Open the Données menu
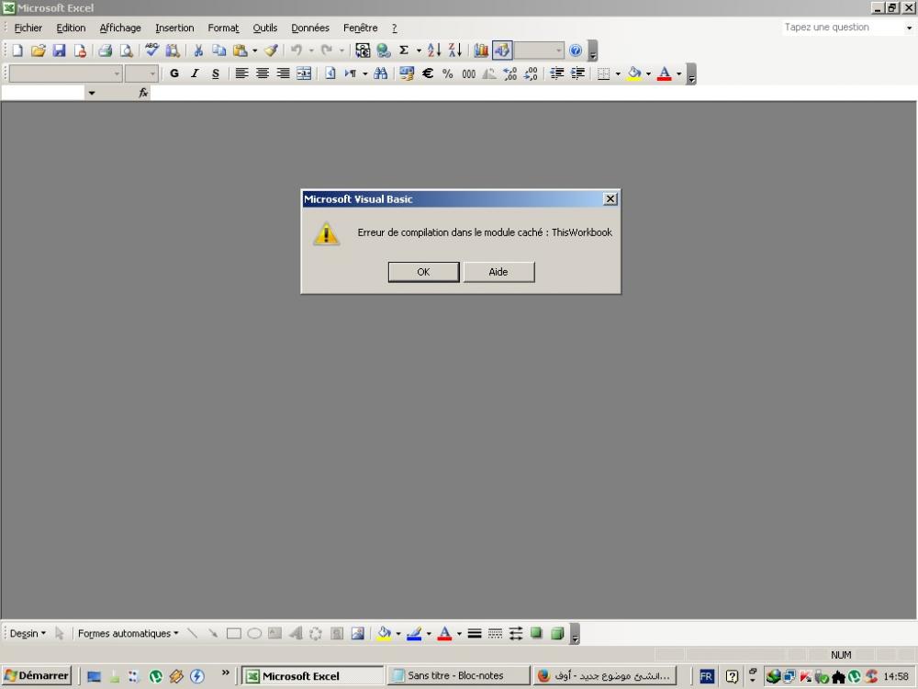Viewport: 918px width, 689px height. pyautogui.click(x=310, y=28)
